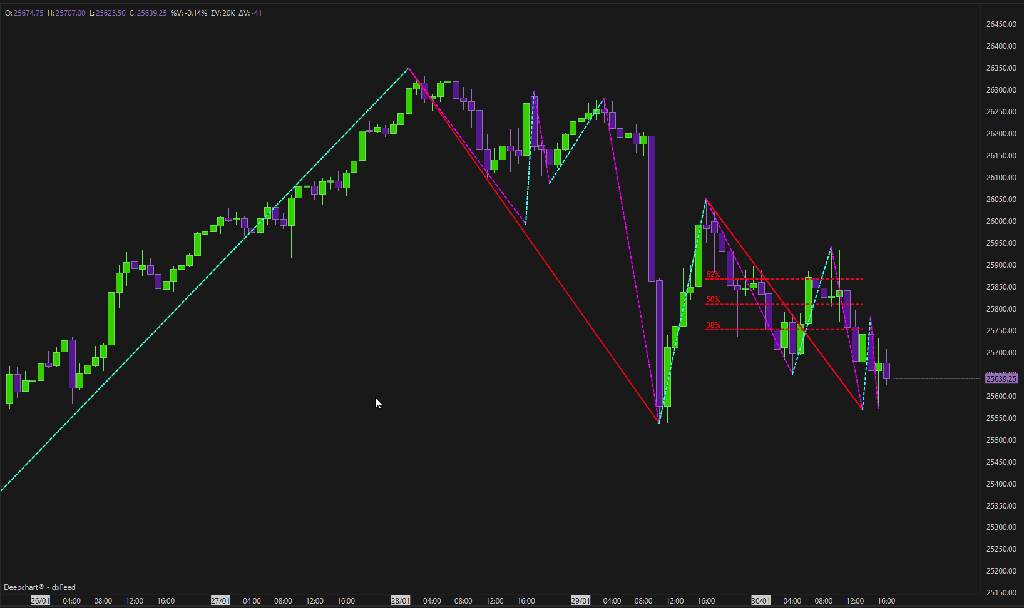Viewport: 1024px width, 608px height.
Task: Select the 62% Fibonacci retracement label
Action: point(713,275)
